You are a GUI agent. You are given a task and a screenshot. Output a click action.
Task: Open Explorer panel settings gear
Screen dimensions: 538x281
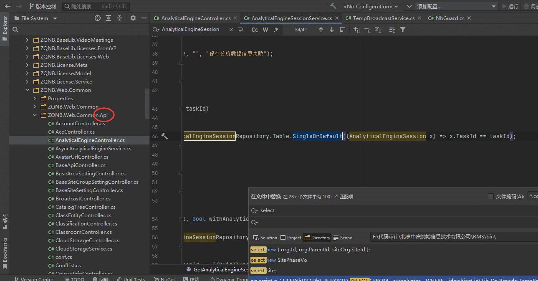[x=133, y=18]
